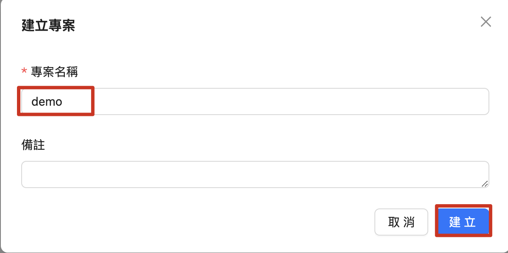Click the red required asterisk
This screenshot has width=508, height=253.
[x=24, y=72]
